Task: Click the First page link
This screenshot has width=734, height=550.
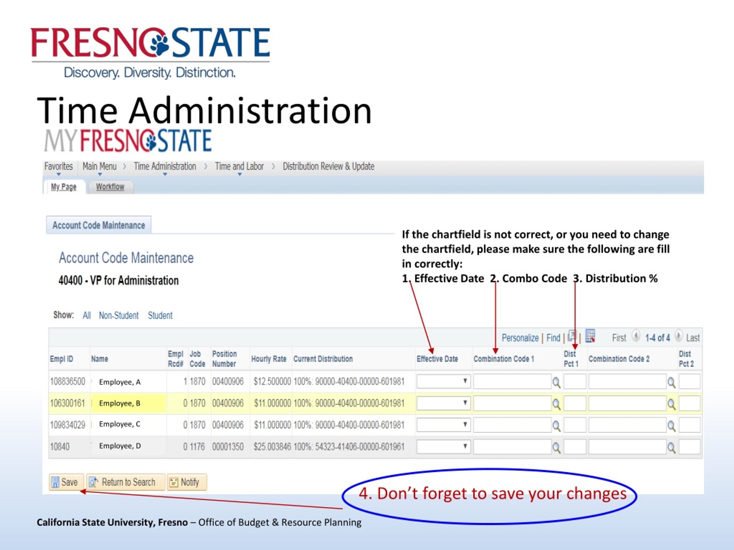Action: click(x=619, y=338)
